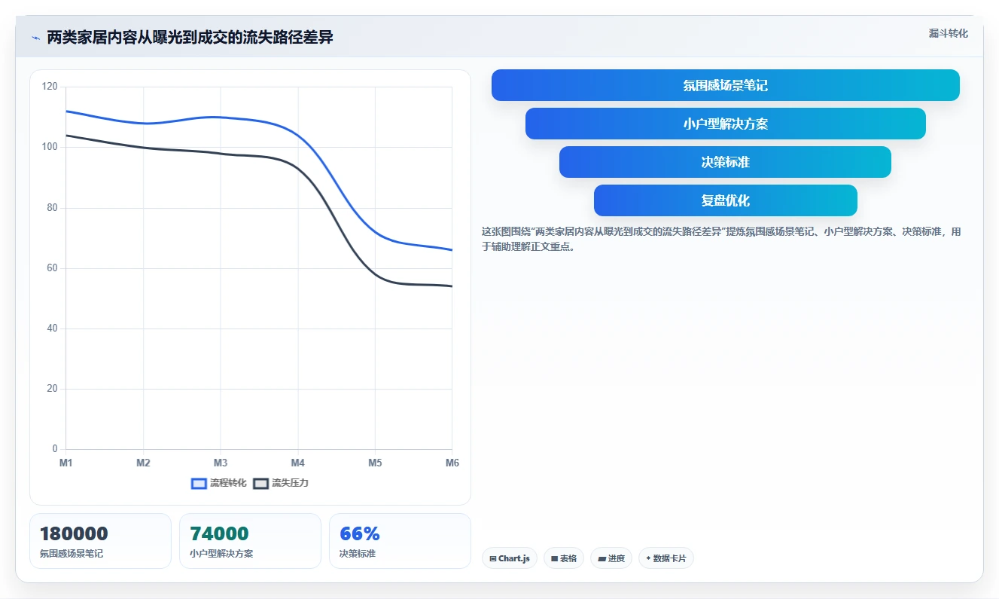Click the blue 流程转化 line at M1

tap(67, 111)
